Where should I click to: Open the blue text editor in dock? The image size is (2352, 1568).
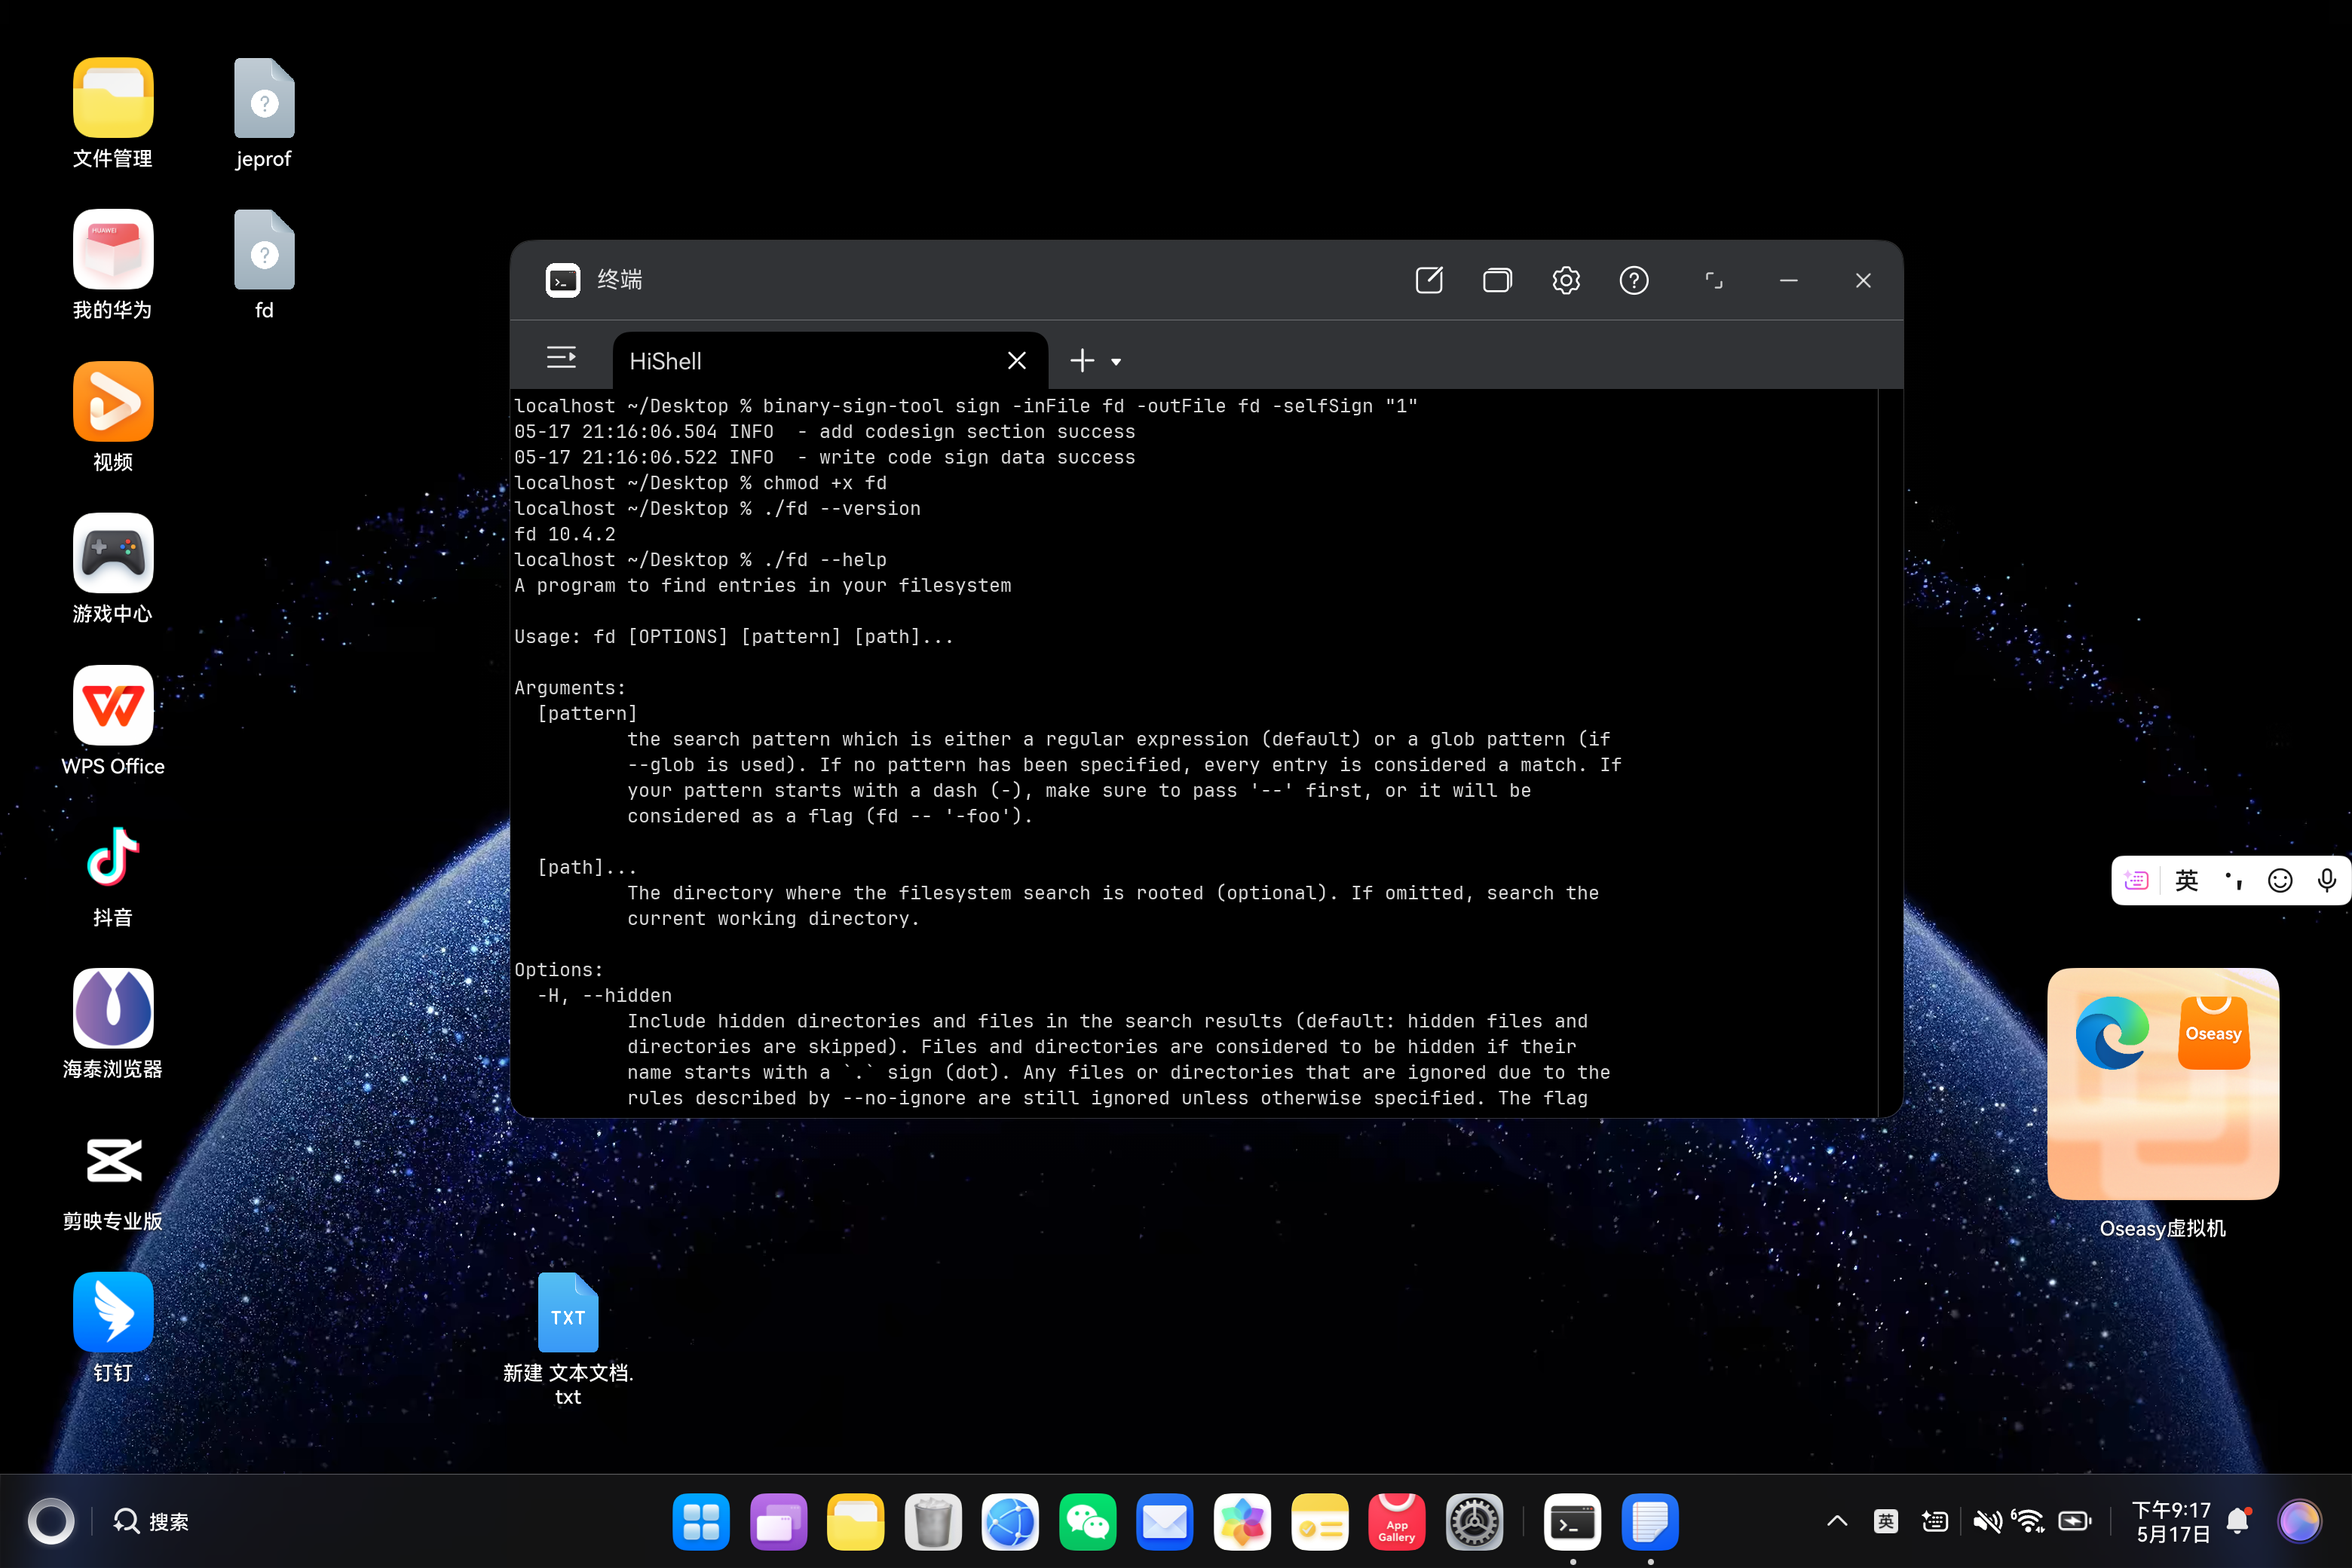(x=1650, y=1522)
